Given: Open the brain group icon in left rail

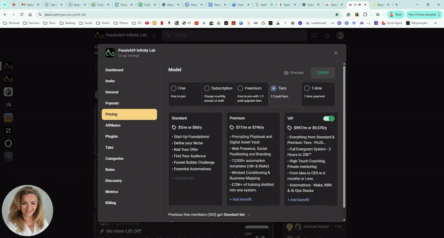Looking at the screenshot, I should (8, 92).
